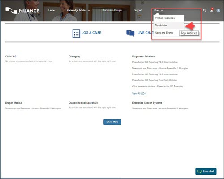Image resolution: width=224 pixels, height=179 pixels.
Task: Open the search magnifier icon
Action: coord(204,10)
